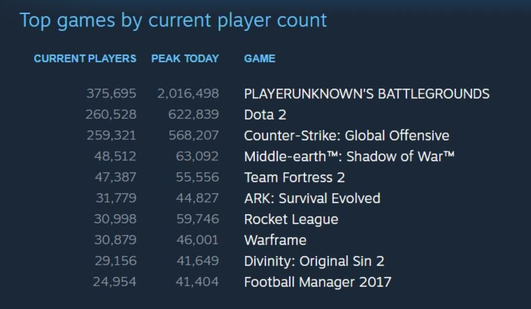Open ARK: Survival Evolved page
The height and width of the screenshot is (309, 531).
coord(312,198)
